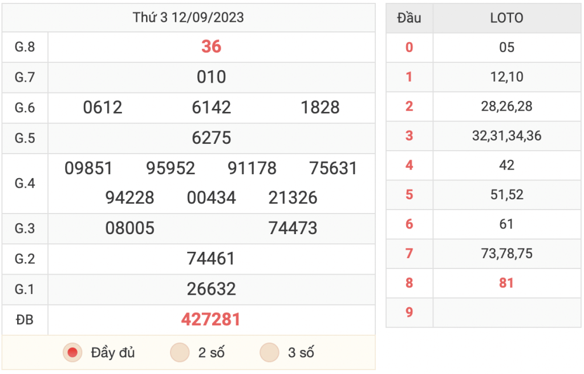Click the G.5 result 6275
This screenshot has width=584, height=374.
point(211,138)
